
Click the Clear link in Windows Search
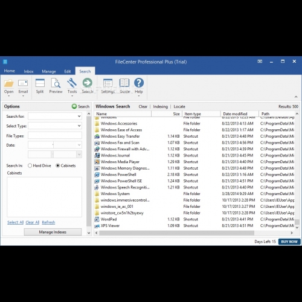click(x=143, y=106)
